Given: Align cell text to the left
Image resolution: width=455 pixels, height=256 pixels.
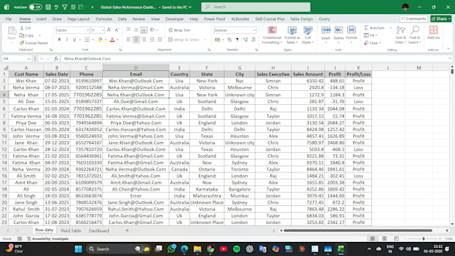Looking at the screenshot, I should click(128, 39).
